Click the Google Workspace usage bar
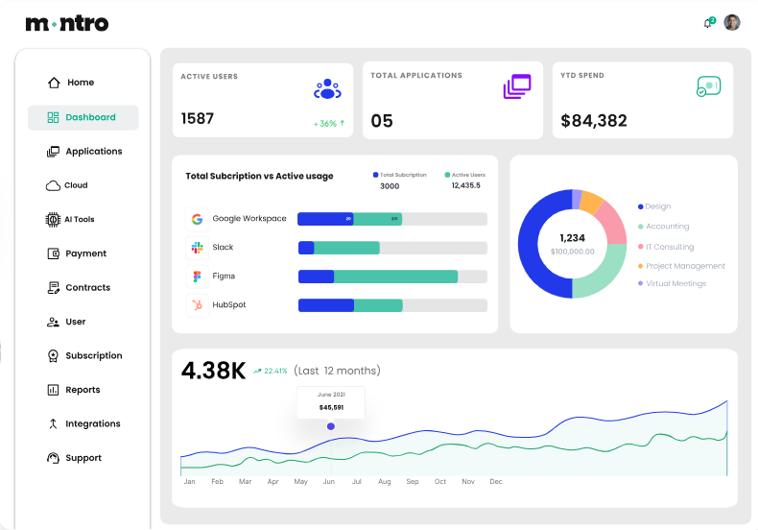 click(391, 219)
